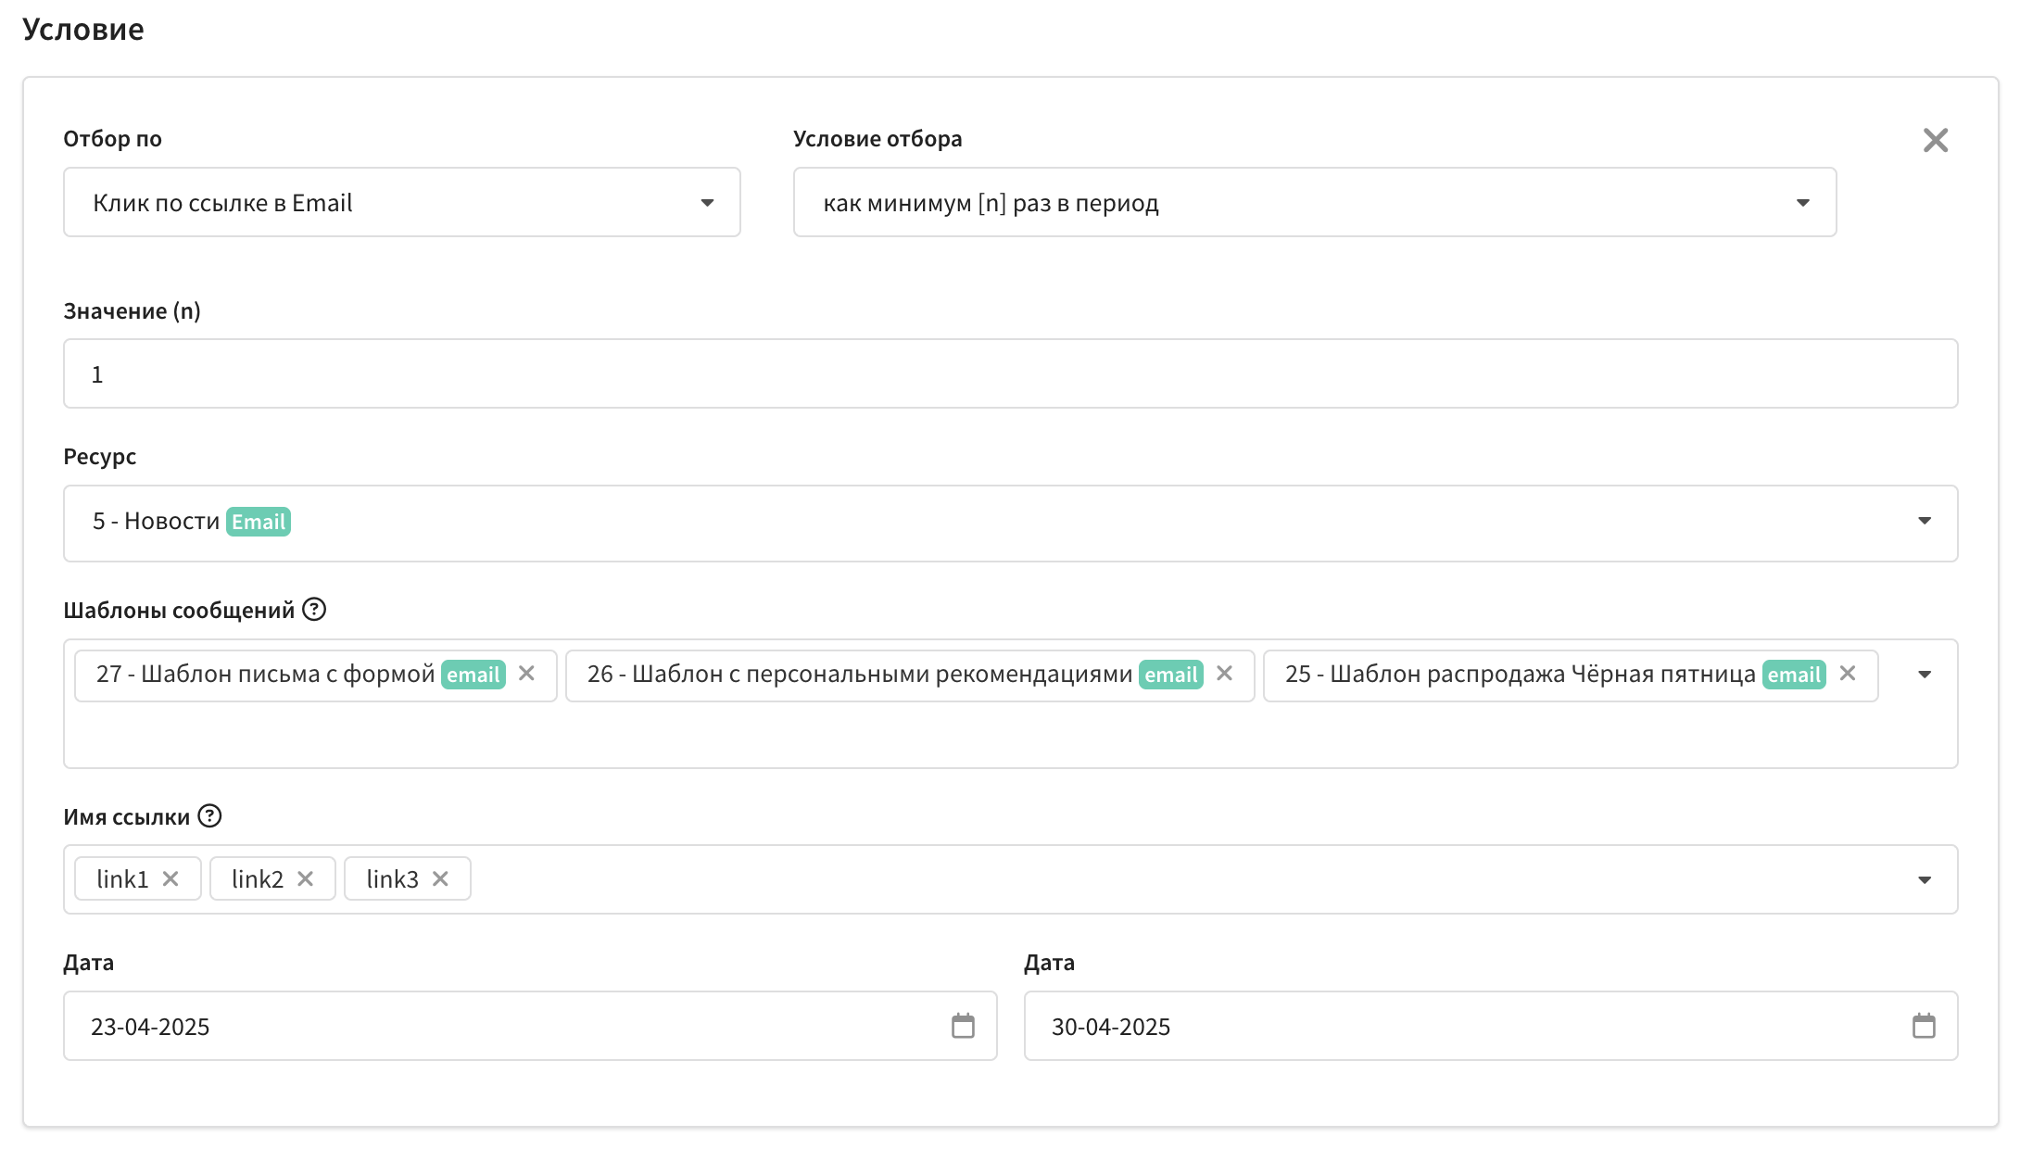Remove template 26 с персональными рекомендациями
The image size is (2020, 1149).
pyautogui.click(x=1224, y=674)
